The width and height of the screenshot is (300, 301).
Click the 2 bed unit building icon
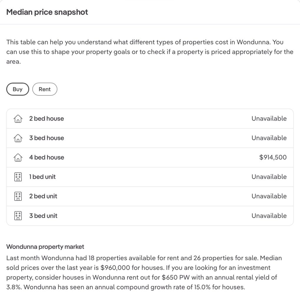(18, 196)
